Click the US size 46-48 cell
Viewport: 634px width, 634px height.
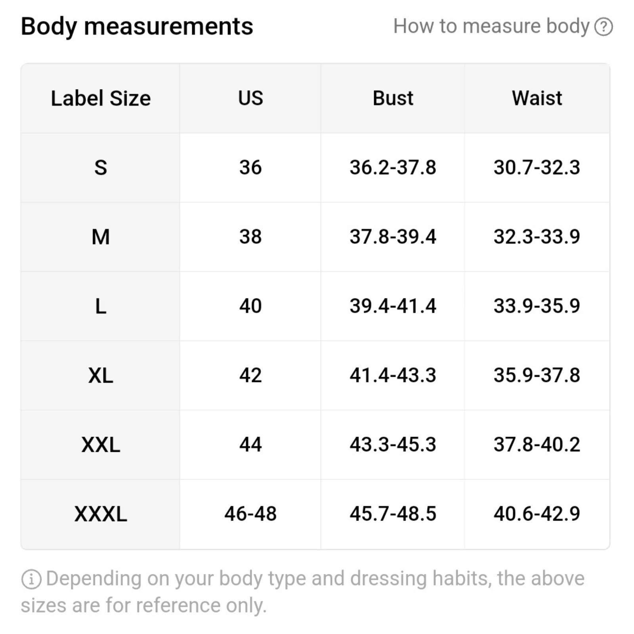coord(250,514)
